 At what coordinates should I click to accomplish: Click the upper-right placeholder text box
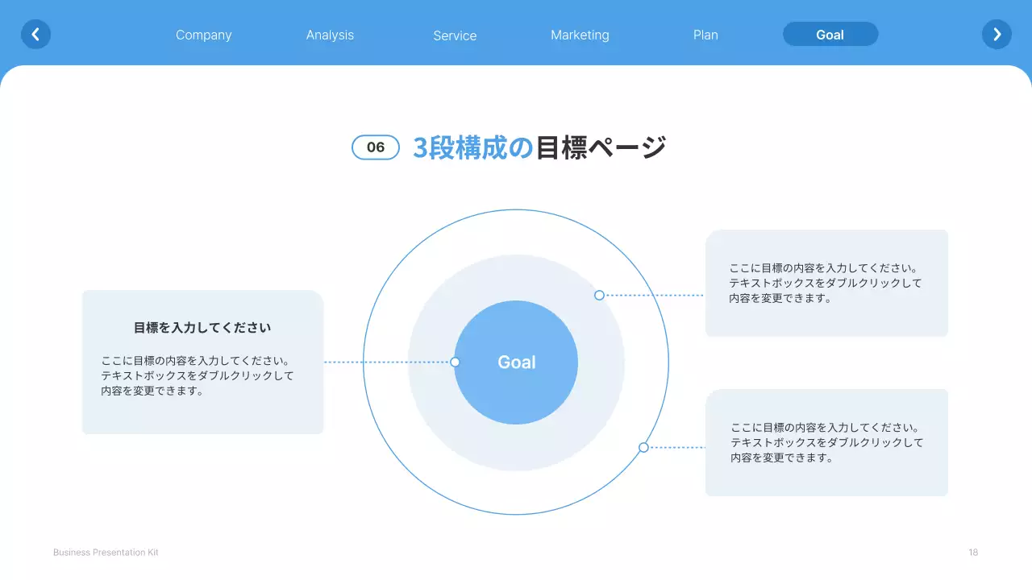click(x=826, y=283)
